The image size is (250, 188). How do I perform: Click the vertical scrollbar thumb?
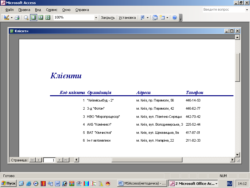coord(237,67)
